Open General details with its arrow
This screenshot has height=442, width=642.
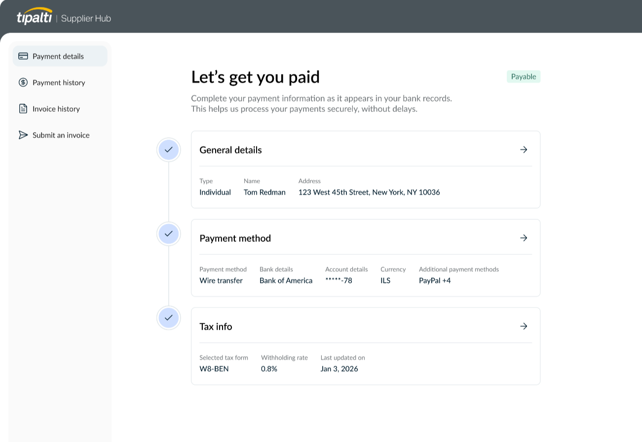click(x=524, y=150)
